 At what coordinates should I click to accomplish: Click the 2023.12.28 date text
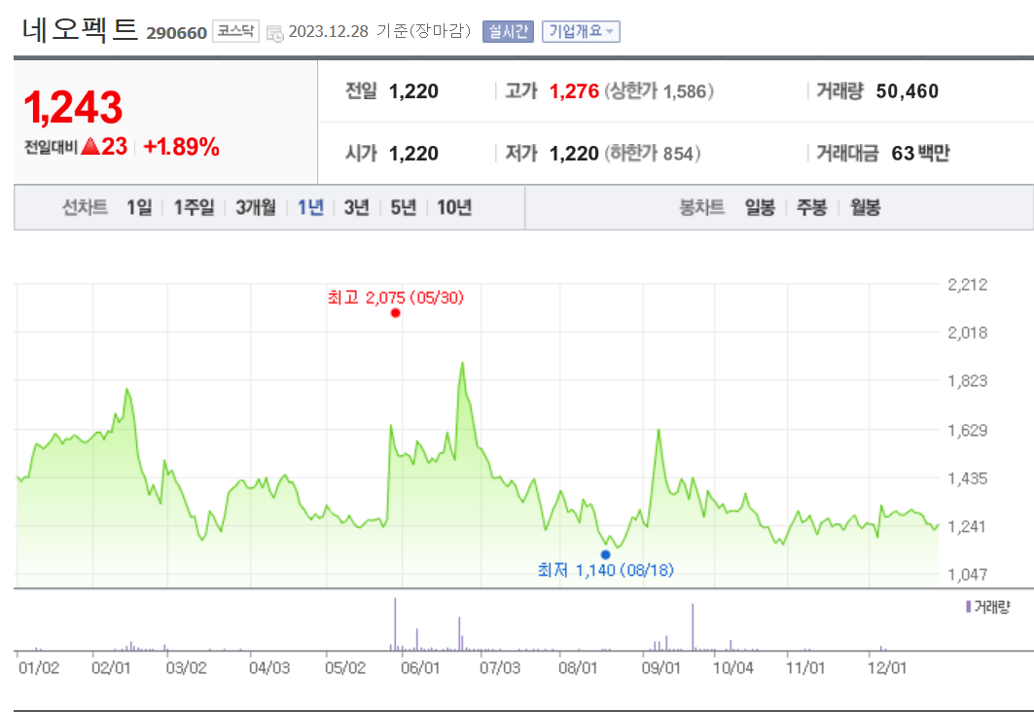(x=329, y=31)
